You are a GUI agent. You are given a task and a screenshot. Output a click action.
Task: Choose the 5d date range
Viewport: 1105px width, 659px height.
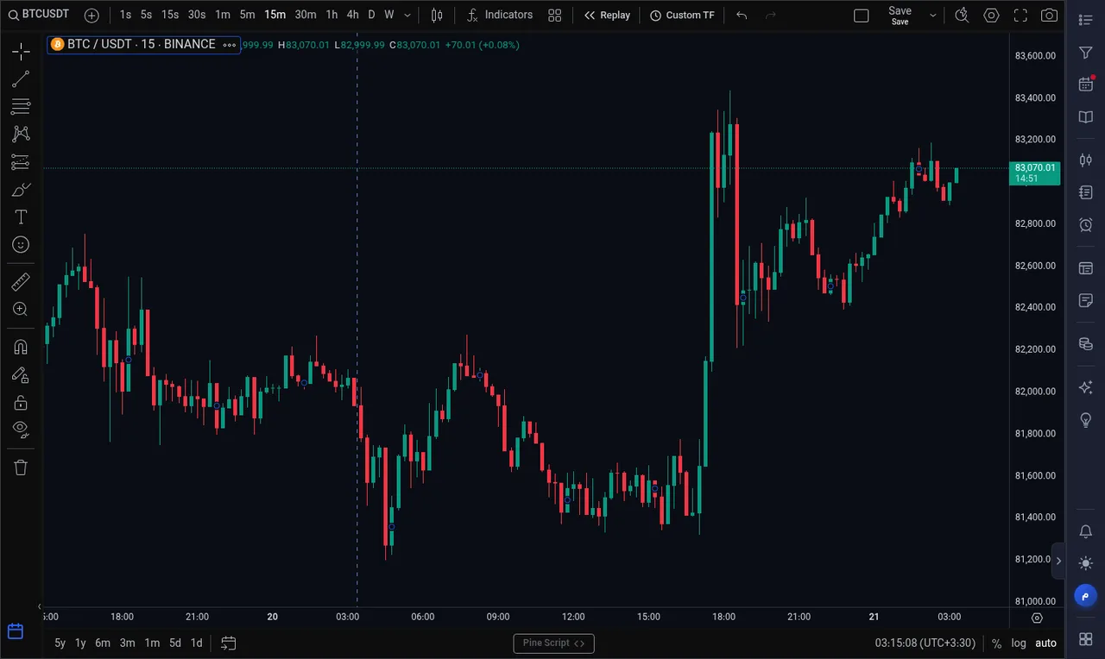coord(175,643)
